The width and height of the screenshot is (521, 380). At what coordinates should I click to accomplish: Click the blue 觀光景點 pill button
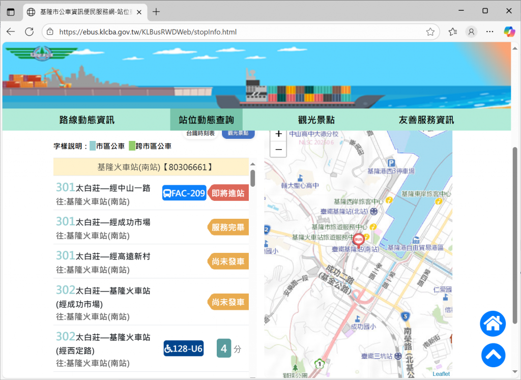point(238,133)
